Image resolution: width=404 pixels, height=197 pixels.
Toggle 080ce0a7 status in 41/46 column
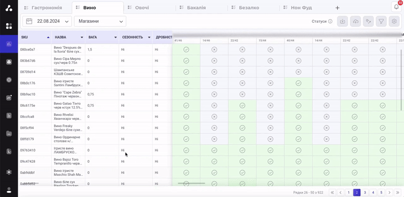click(186, 50)
